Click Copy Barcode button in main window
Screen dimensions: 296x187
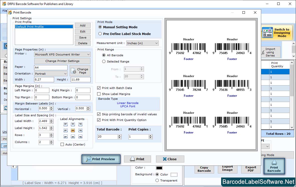pyautogui.click(x=204, y=169)
